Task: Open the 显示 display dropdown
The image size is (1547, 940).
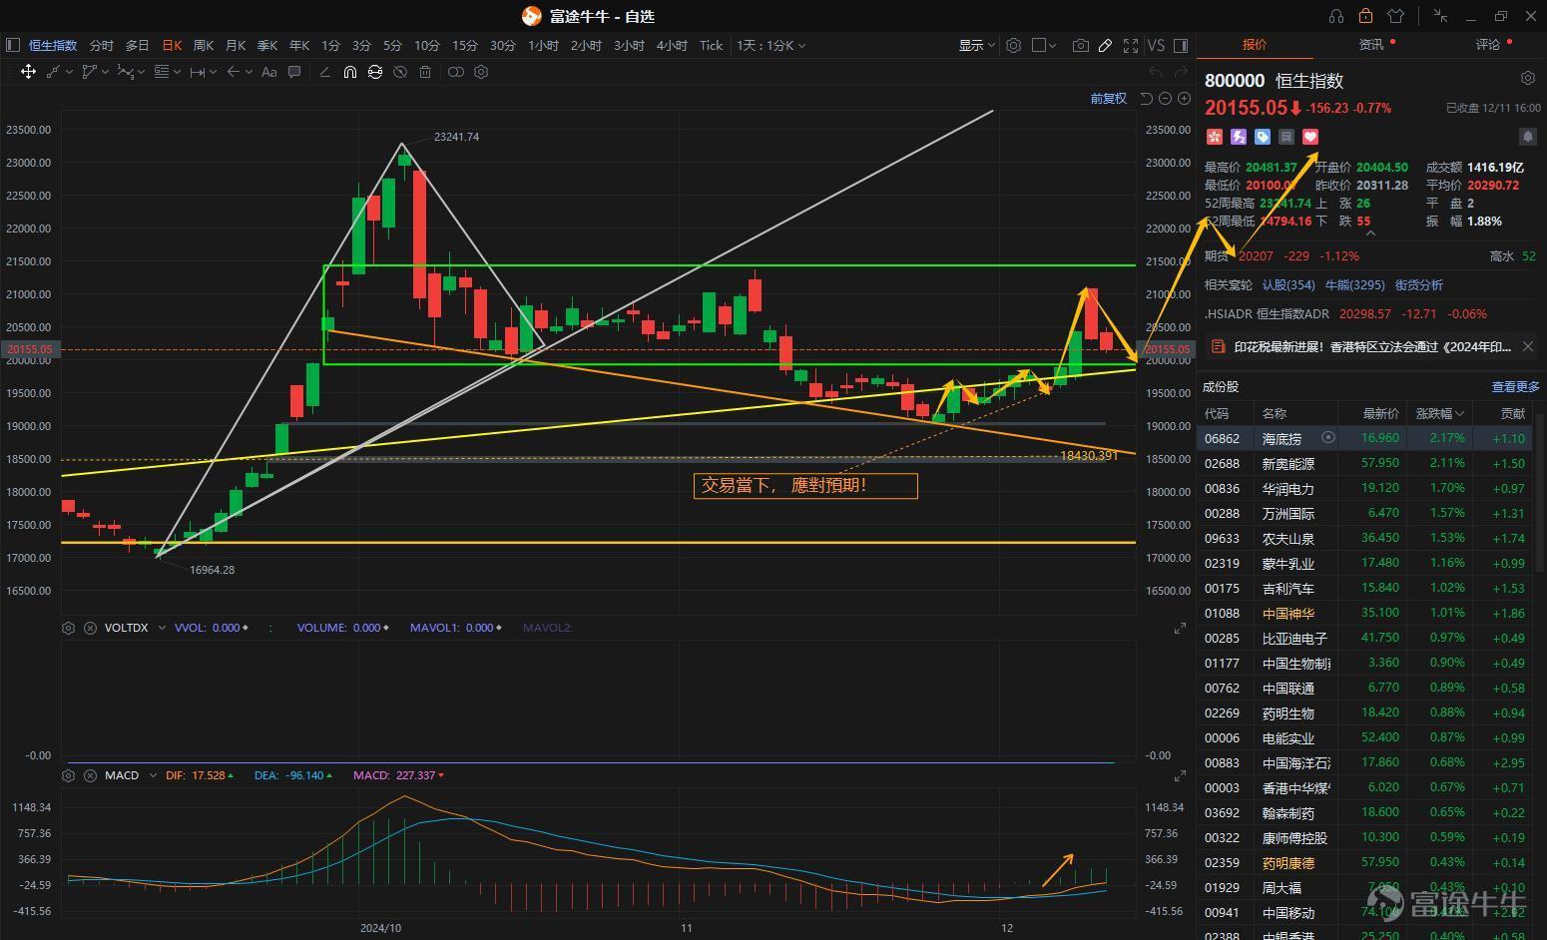Action: [x=977, y=45]
